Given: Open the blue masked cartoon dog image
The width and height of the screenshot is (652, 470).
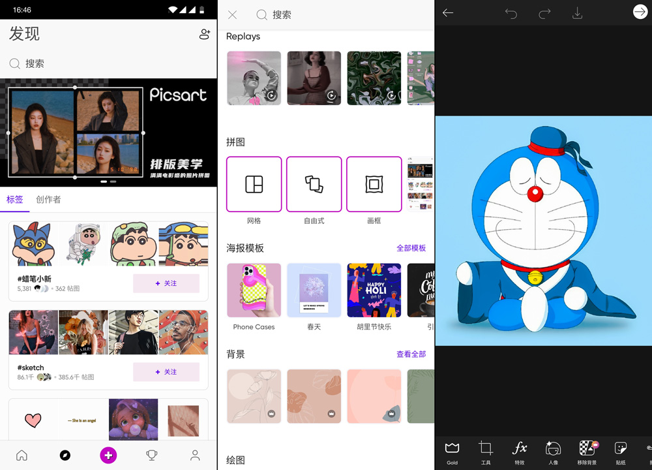Looking at the screenshot, I should pyautogui.click(x=34, y=244).
